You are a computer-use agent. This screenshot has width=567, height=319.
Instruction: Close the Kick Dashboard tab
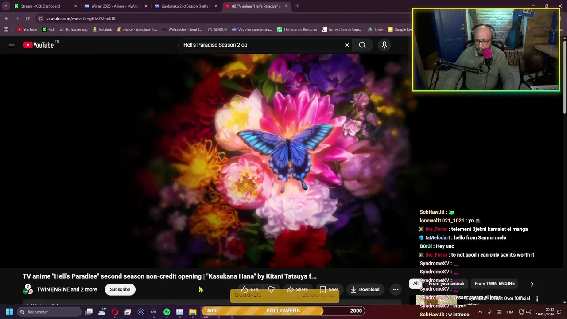click(x=75, y=6)
